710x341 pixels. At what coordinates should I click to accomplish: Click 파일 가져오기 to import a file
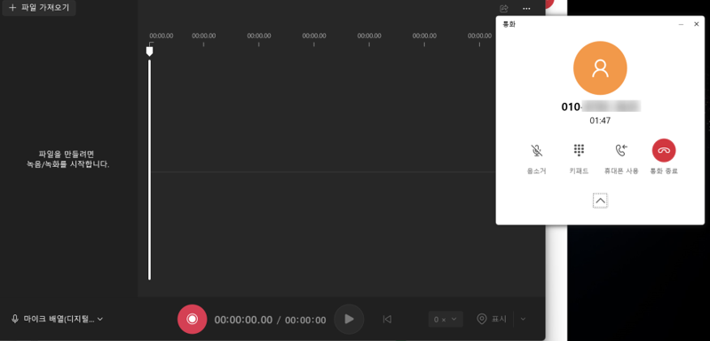[39, 8]
